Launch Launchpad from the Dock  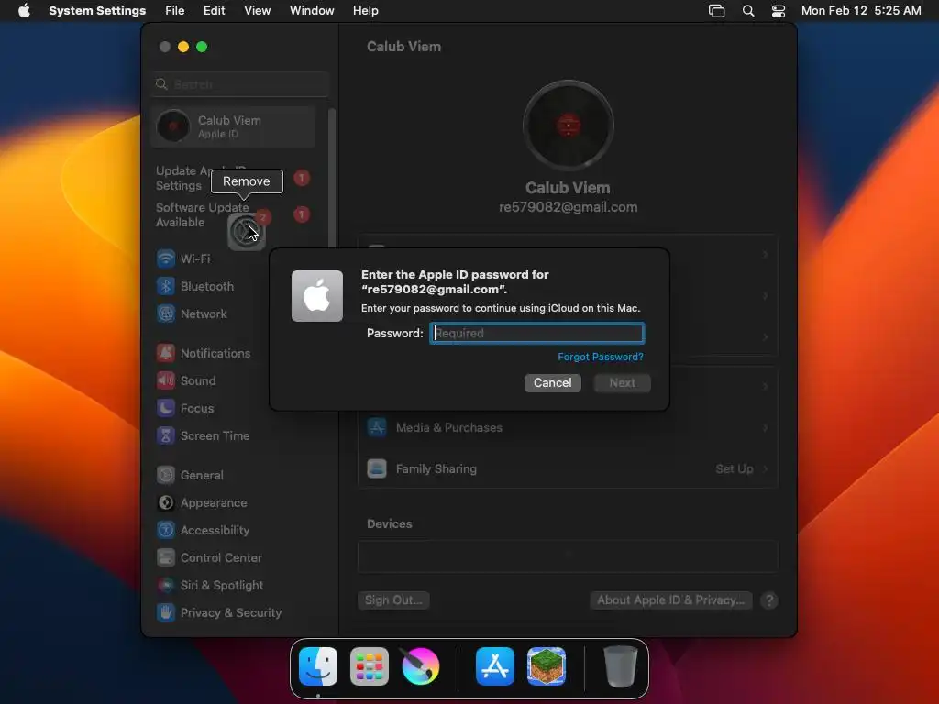tap(370, 666)
